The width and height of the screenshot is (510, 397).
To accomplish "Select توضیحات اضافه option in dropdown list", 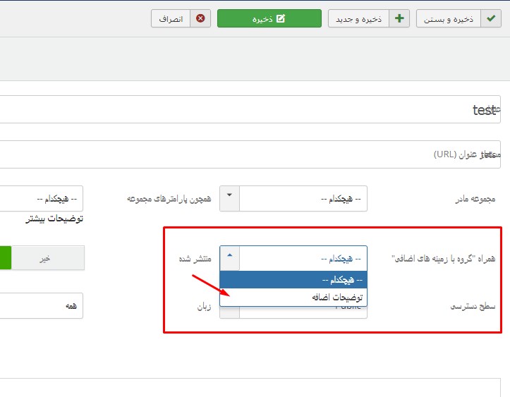I will pyautogui.click(x=293, y=297).
